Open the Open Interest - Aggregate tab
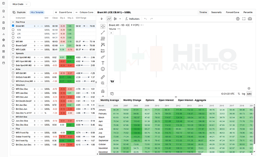The image size is (258, 157). tap(192, 100)
